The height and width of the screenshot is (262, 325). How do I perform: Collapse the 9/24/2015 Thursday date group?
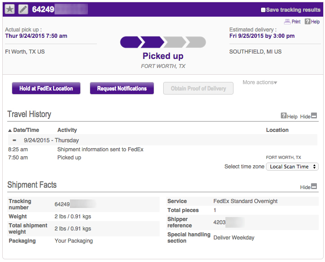point(14,140)
